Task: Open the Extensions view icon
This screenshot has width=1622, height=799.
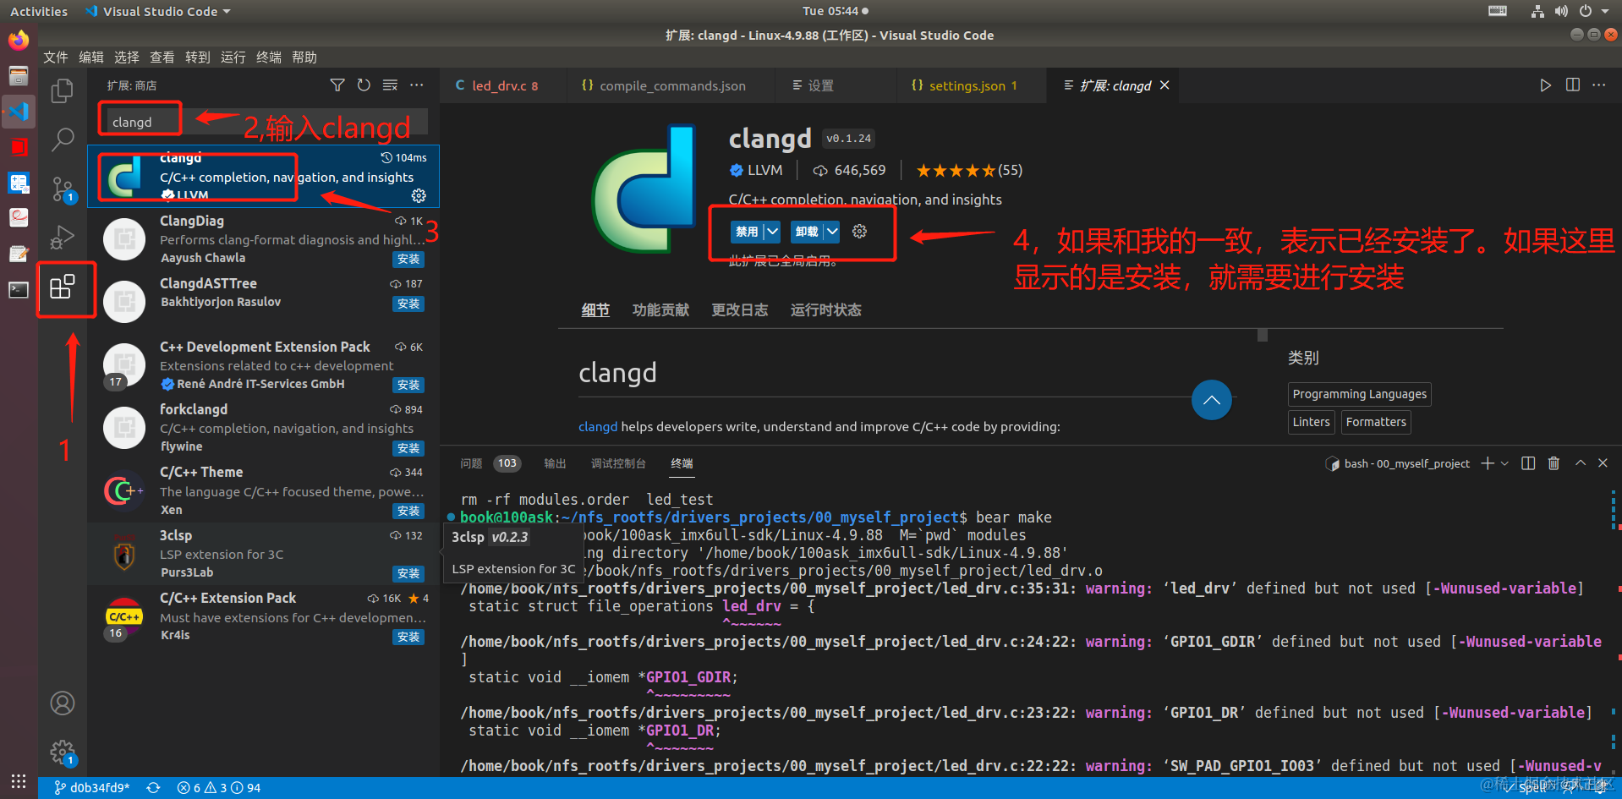Action: point(63,287)
